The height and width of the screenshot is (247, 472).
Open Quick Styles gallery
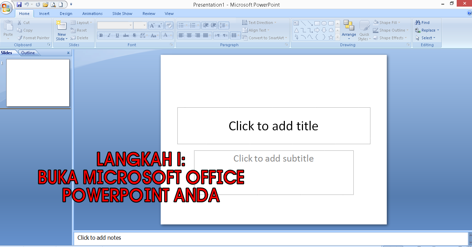click(x=365, y=31)
